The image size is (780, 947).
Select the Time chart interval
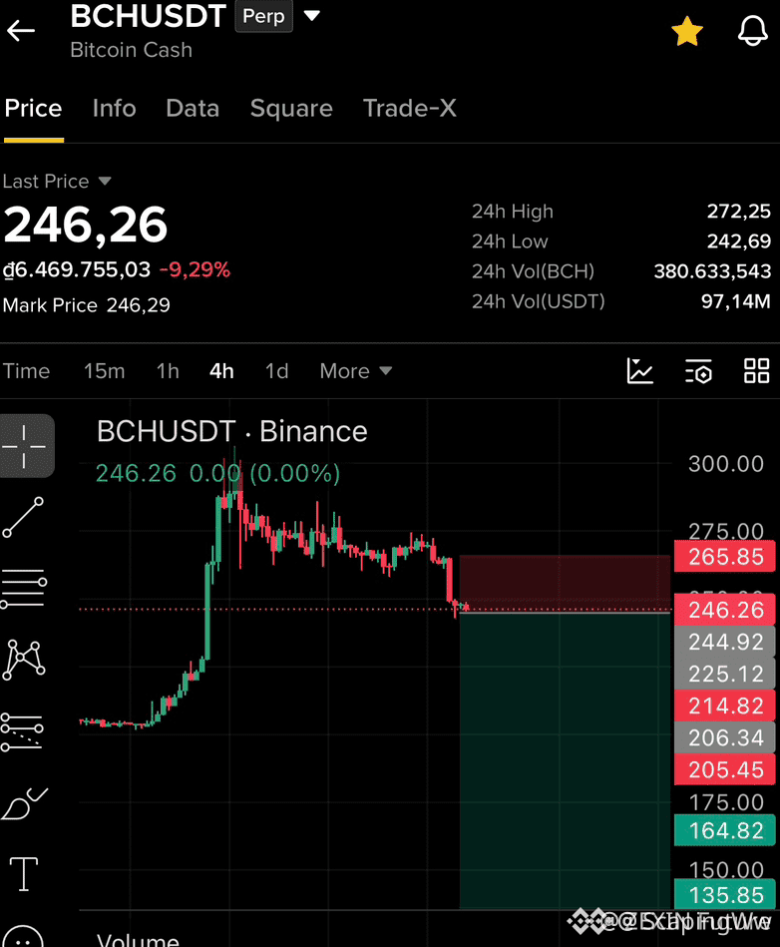[27, 371]
